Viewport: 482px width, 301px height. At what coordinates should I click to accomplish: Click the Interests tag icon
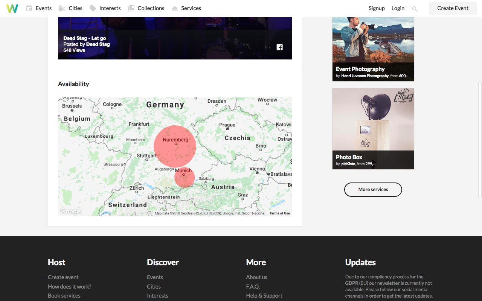tap(93, 8)
